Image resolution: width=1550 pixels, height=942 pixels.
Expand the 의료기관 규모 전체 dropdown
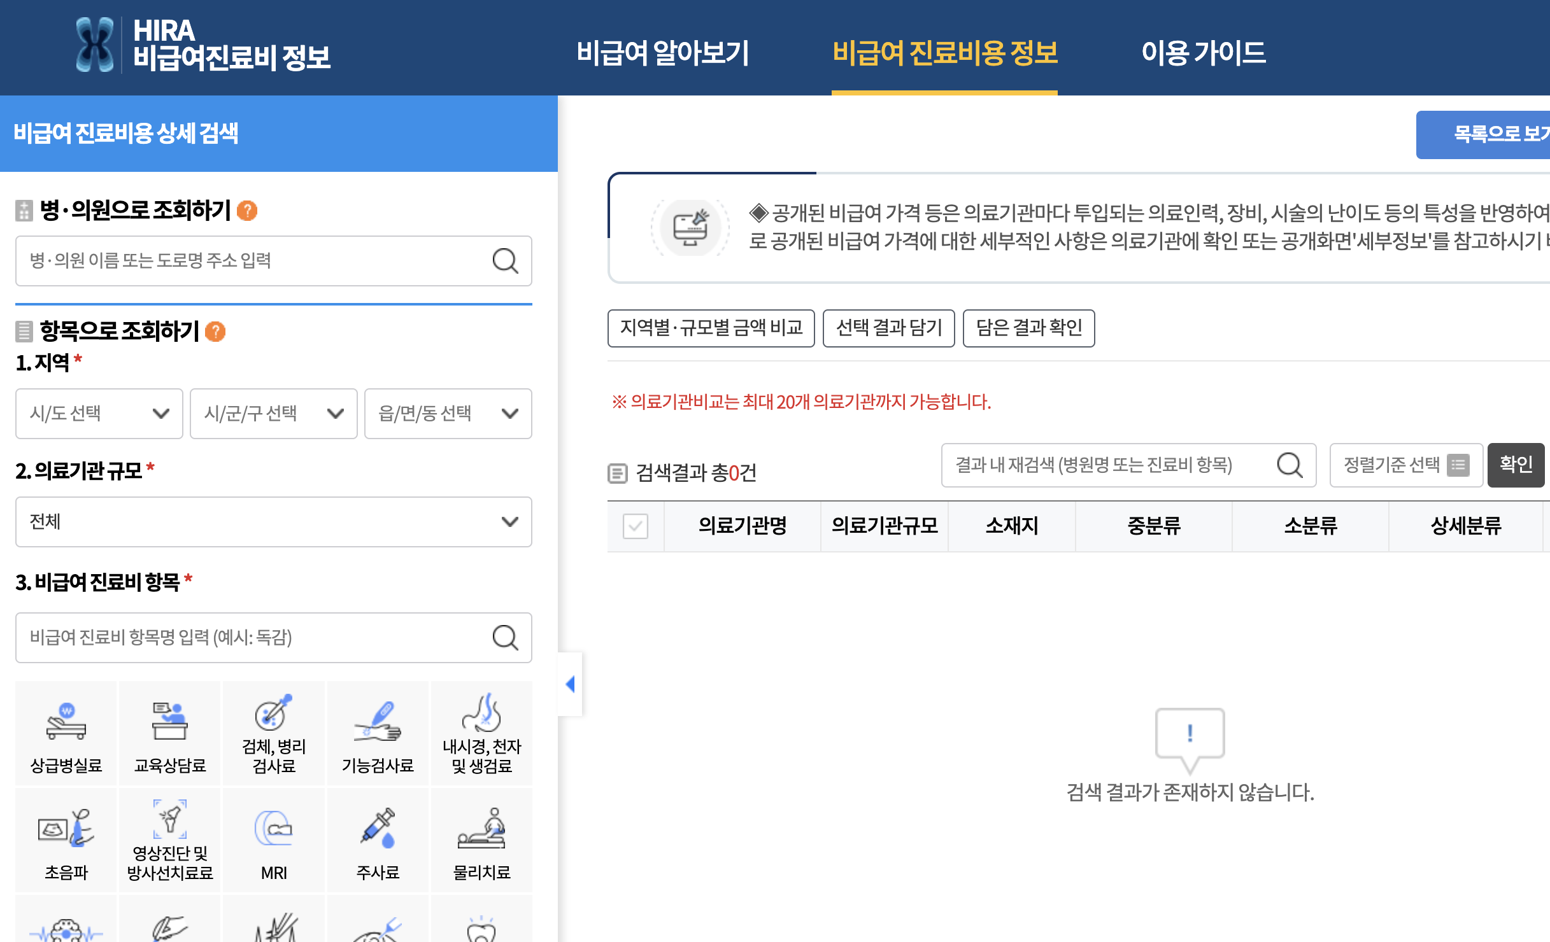274,522
